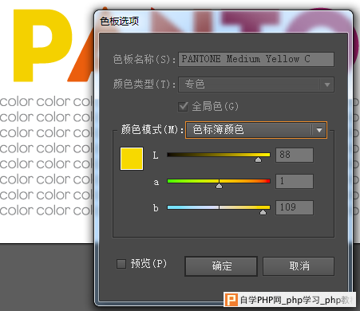
Task: Click the a slider thumb handle
Action: [x=219, y=186]
